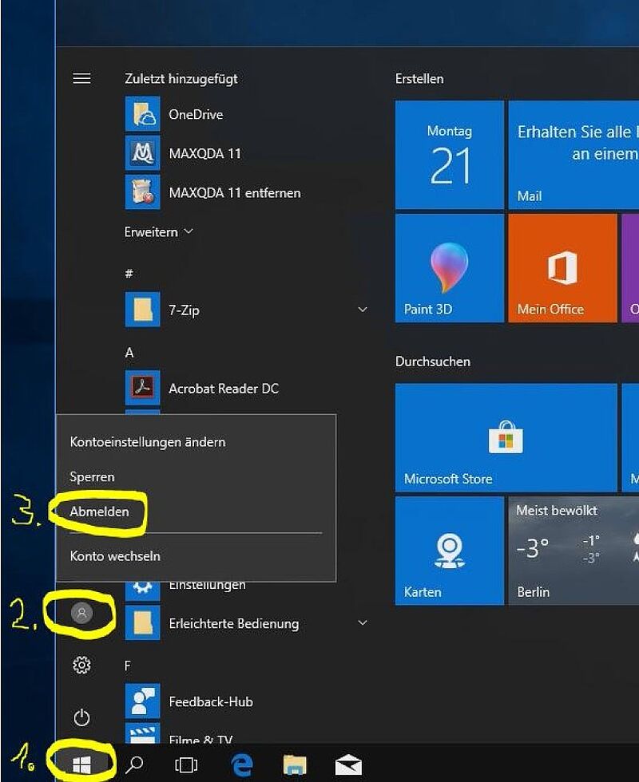Click the Feedback-Hub label

(x=211, y=701)
